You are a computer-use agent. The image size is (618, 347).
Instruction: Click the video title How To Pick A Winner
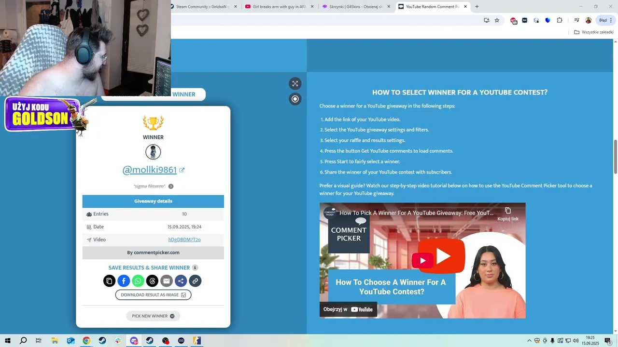416,213
